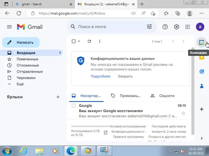Viewport: 209px width, 156px height.
Task: Create a new label with the plus icon
Action: click(58, 97)
